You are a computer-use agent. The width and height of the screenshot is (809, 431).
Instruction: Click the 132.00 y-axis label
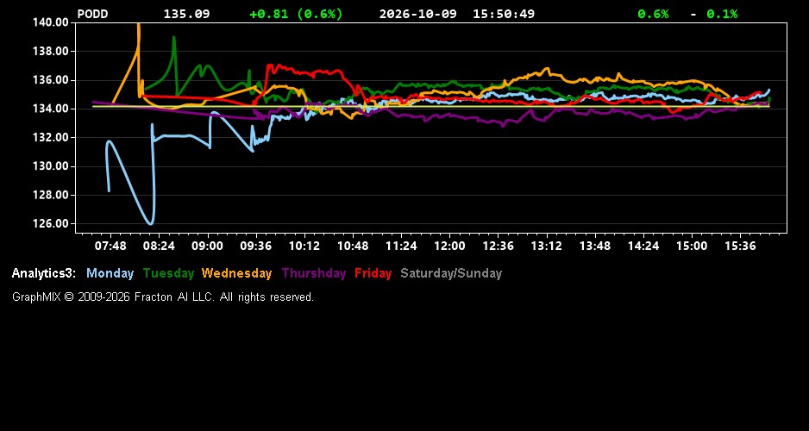51,138
